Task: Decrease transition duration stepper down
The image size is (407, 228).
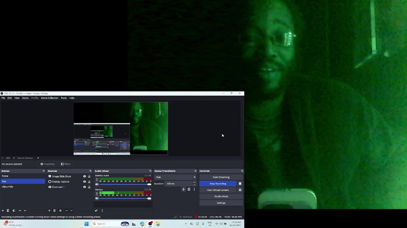Action: tap(195, 185)
